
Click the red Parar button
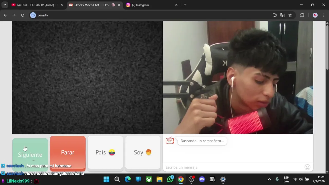click(68, 153)
